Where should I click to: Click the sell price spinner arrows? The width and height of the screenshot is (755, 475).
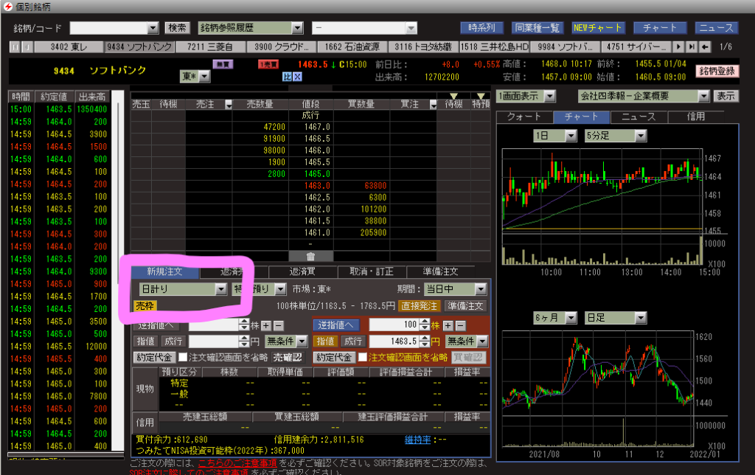pyautogui.click(x=244, y=341)
